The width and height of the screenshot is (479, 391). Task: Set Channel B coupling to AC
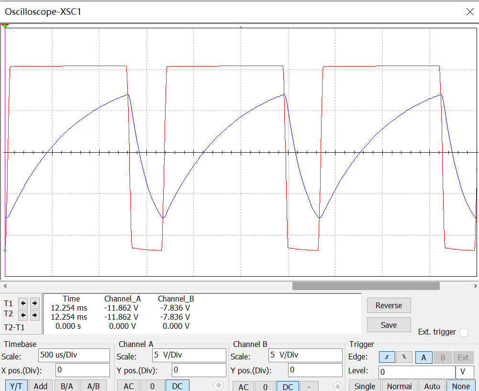click(243, 387)
